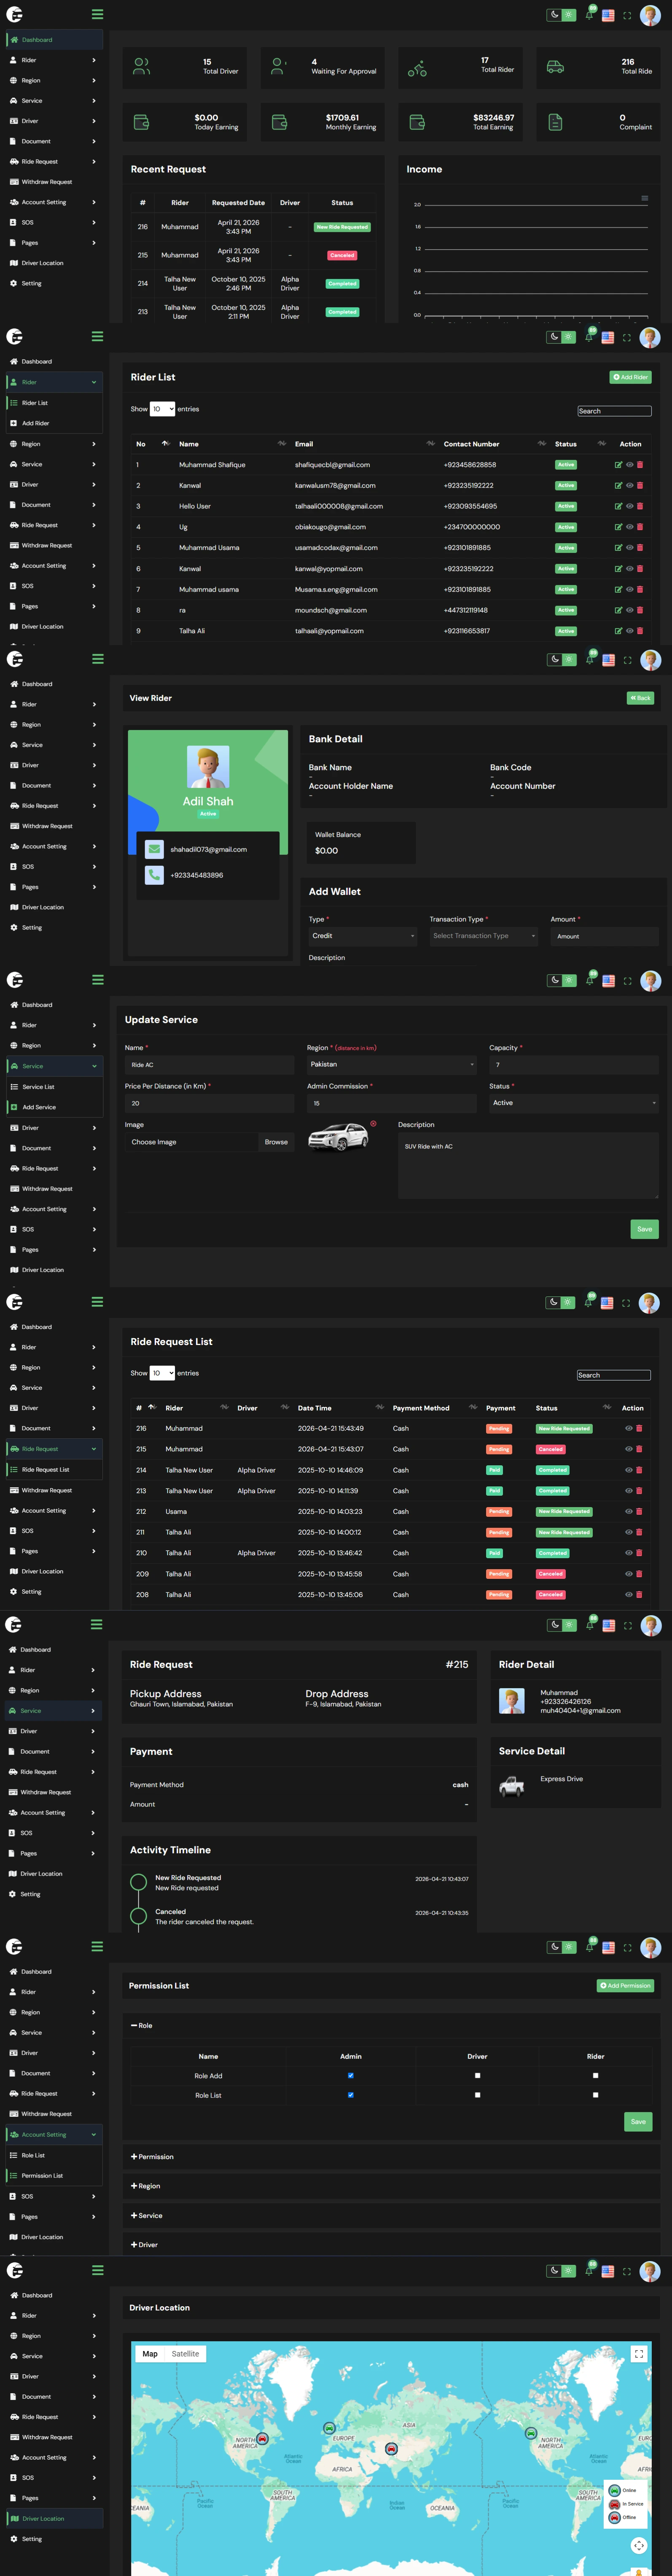Click the phone icon on Adil Shah's profile
Screen dimensions: 672x2576
point(154,875)
